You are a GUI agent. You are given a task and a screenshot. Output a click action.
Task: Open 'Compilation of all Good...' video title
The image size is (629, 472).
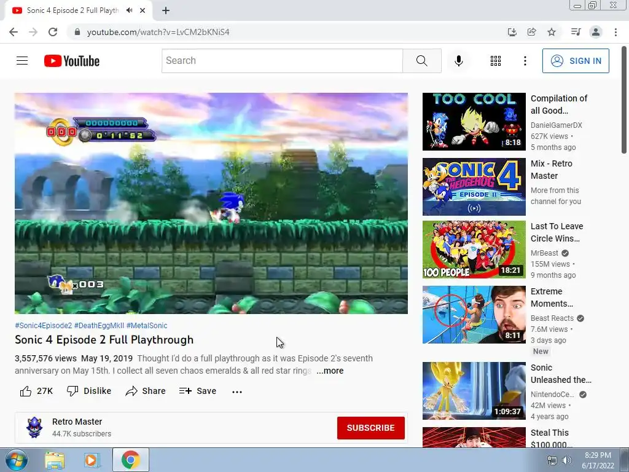(559, 104)
